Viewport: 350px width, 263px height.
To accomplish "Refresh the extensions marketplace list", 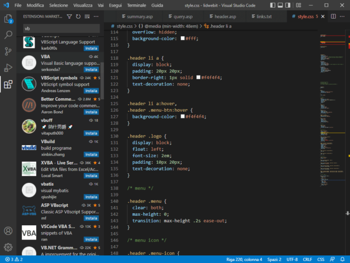I will tap(78, 16).
